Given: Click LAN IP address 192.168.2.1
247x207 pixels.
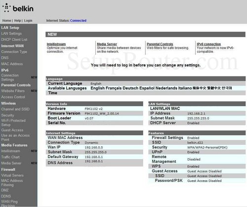Looking at the screenshot, I should pos(196,114).
